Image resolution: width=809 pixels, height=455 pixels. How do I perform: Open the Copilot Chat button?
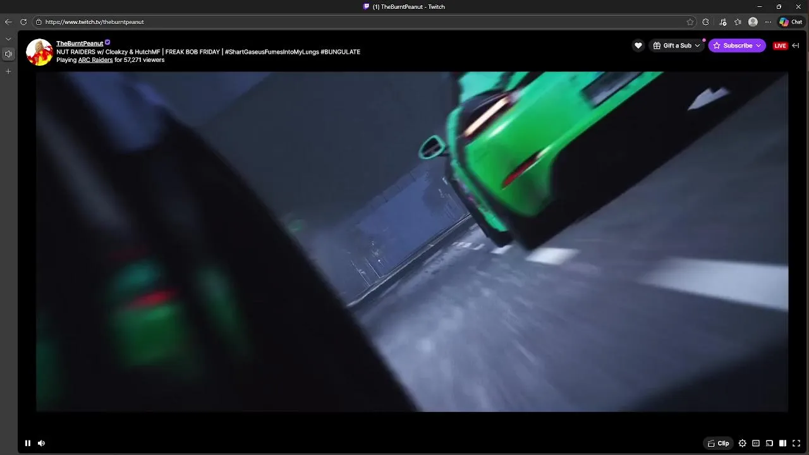click(791, 21)
